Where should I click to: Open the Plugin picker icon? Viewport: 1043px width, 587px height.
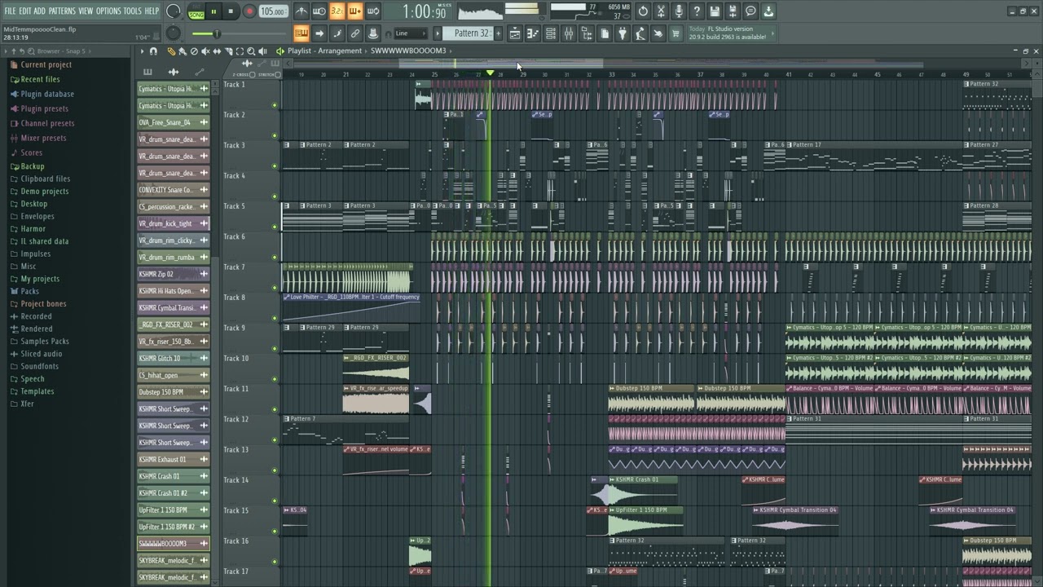coord(622,33)
